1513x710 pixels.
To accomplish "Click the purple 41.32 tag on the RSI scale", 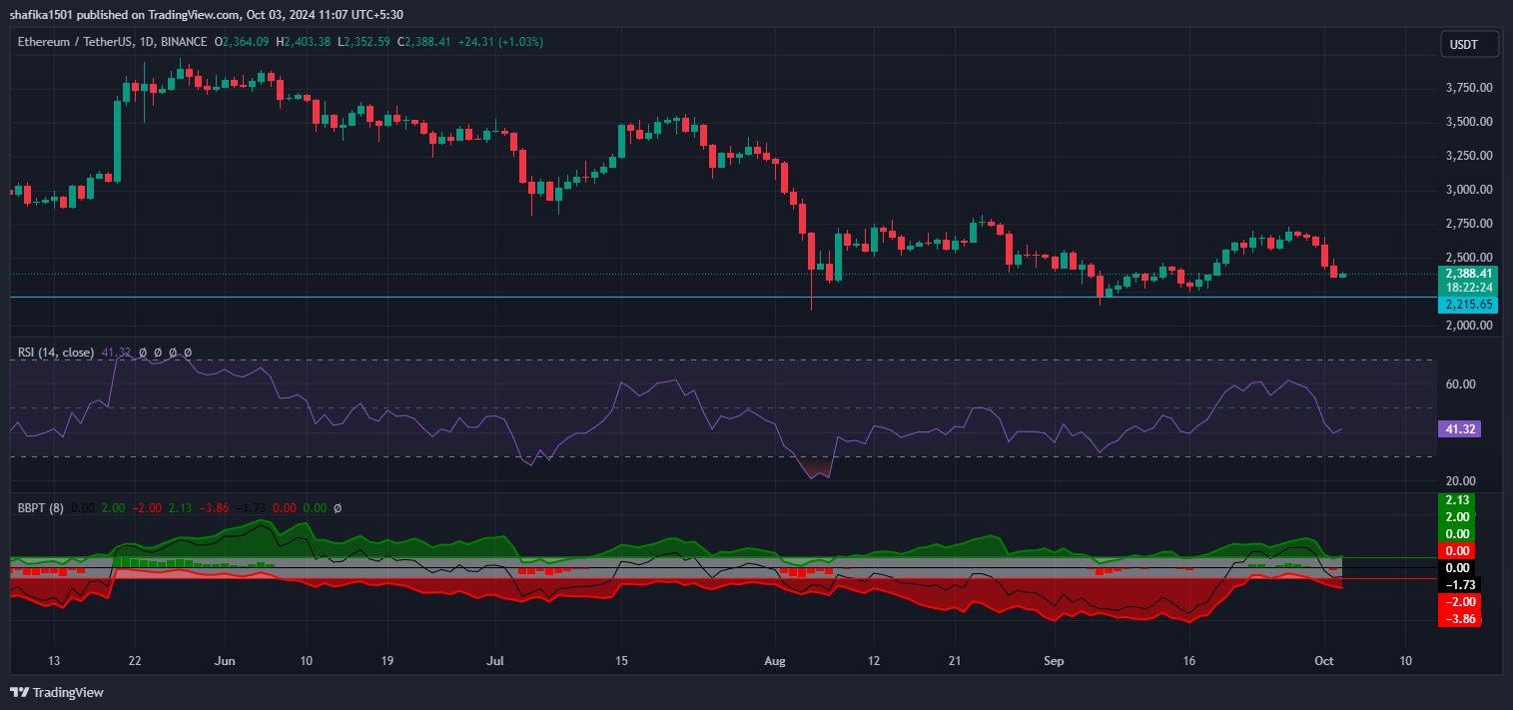I will (1457, 428).
